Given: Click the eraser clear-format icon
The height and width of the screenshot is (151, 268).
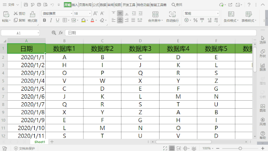Looking at the screenshot, I should click(102, 21).
